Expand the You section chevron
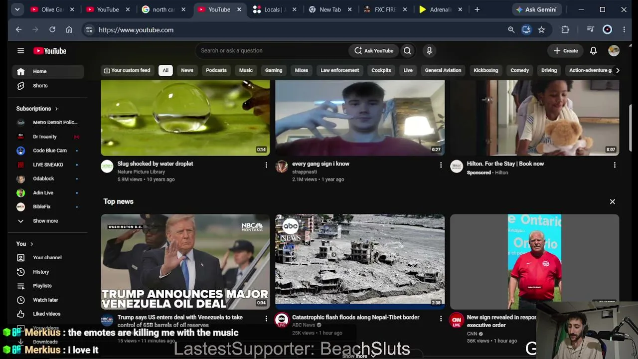This screenshot has height=359, width=638. [x=31, y=244]
